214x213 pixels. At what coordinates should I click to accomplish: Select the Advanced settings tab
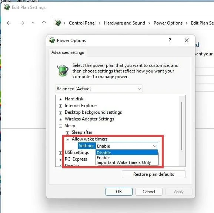click(67, 52)
